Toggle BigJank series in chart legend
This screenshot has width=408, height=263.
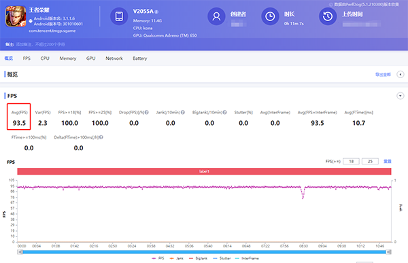pos(198,258)
